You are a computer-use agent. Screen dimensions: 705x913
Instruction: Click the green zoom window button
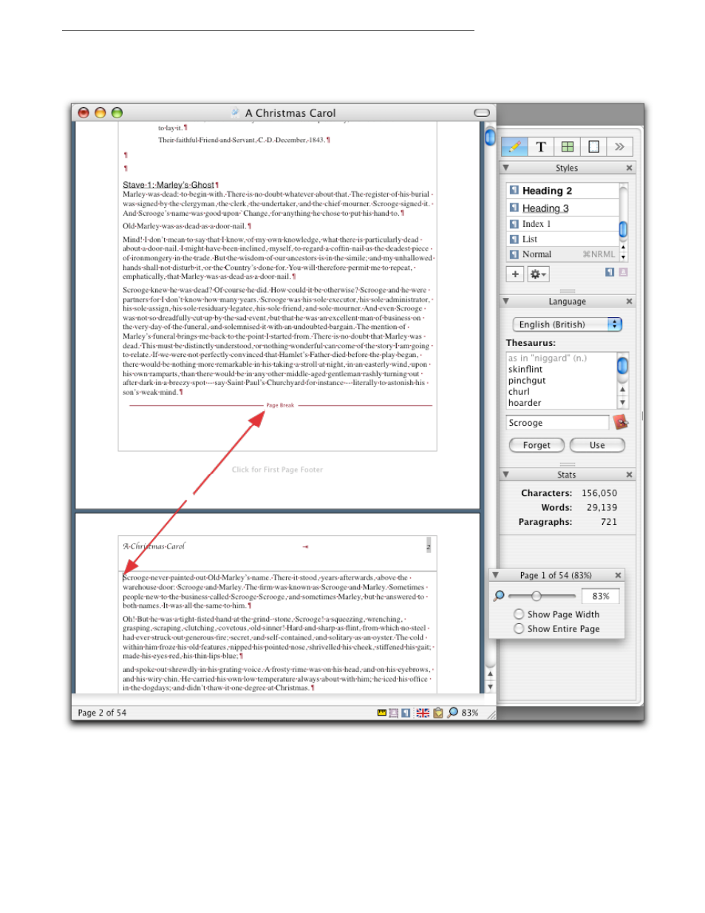coord(117,113)
